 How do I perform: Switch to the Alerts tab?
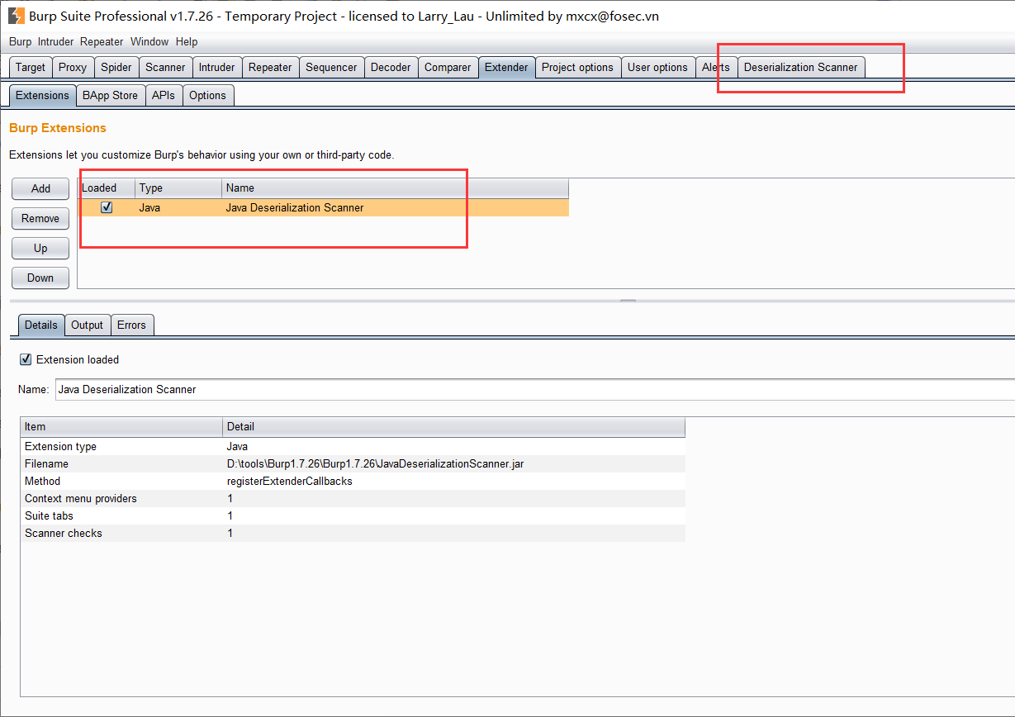pos(716,67)
